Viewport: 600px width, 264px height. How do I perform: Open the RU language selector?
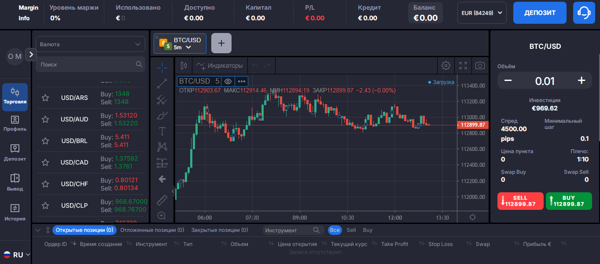click(x=17, y=254)
